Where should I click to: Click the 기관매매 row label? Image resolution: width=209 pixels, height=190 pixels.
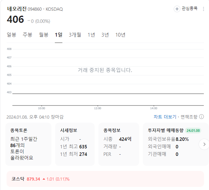[x=157, y=154]
